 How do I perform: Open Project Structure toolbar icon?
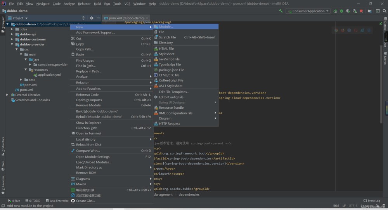point(369,11)
